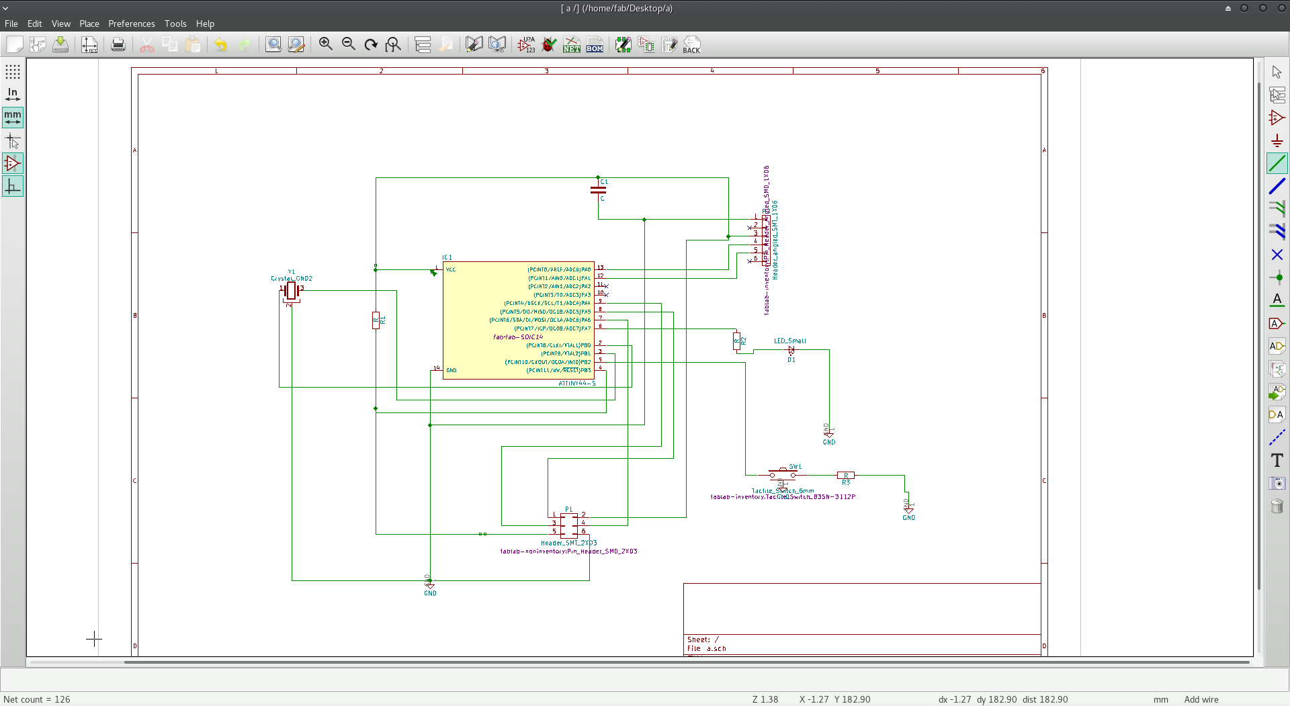Click the BACK import footprint button
The width and height of the screenshot is (1290, 706).
pyautogui.click(x=691, y=44)
